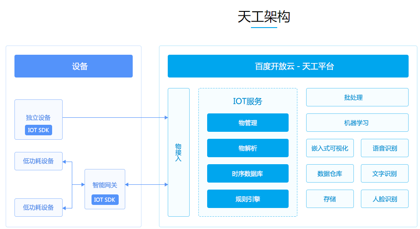Select the 数据仓库 box
This screenshot has width=420, height=229.
coord(330,173)
